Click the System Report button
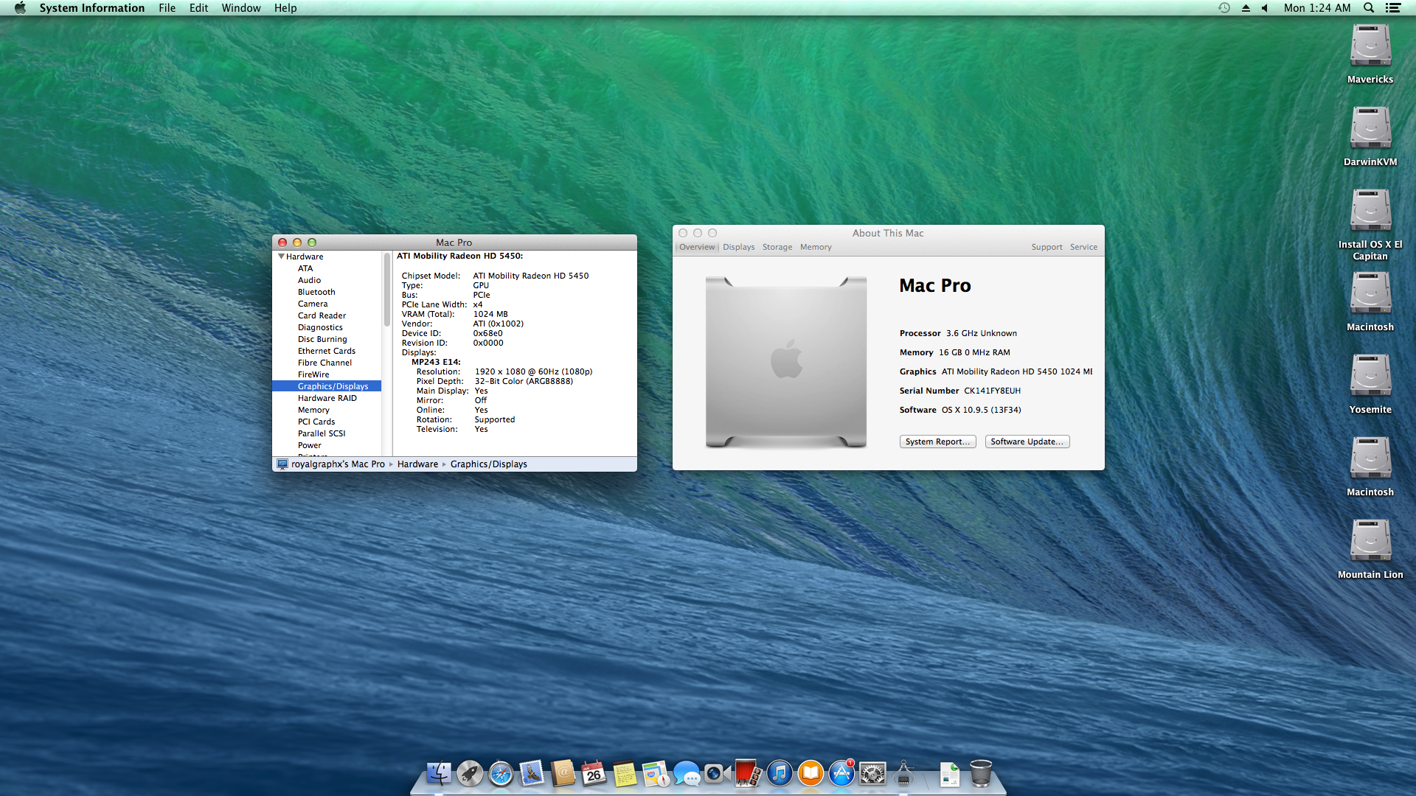Screen dimensions: 1416x796 pos(937,441)
